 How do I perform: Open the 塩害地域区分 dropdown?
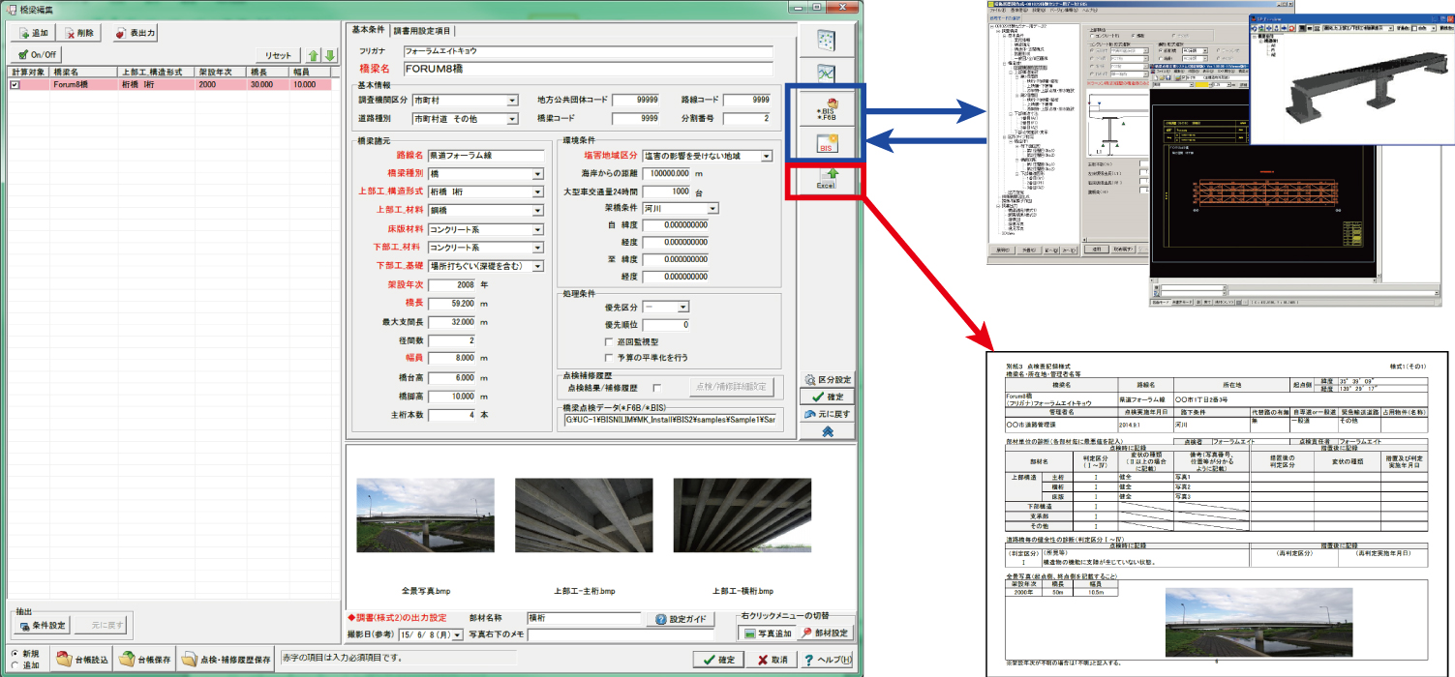click(766, 156)
